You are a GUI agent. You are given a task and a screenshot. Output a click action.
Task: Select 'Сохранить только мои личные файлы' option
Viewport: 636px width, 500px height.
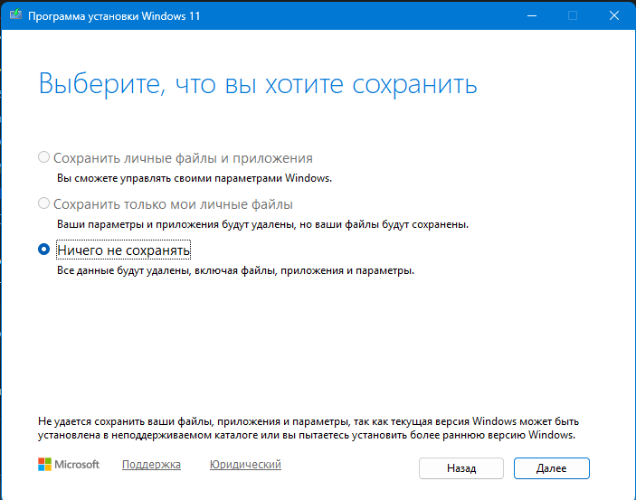pos(43,203)
